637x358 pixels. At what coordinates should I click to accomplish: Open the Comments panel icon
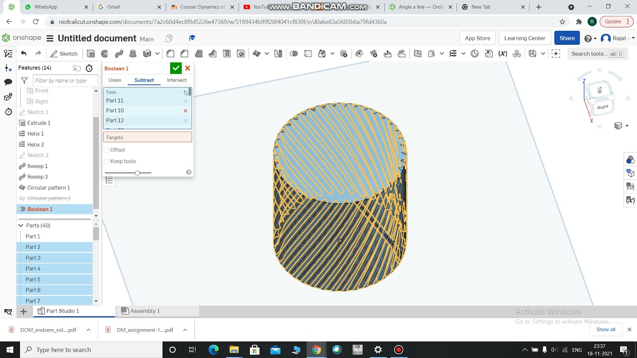tap(8, 82)
